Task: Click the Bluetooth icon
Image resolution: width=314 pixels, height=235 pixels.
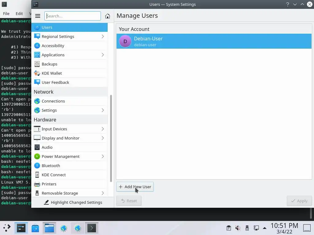Action: point(37,166)
